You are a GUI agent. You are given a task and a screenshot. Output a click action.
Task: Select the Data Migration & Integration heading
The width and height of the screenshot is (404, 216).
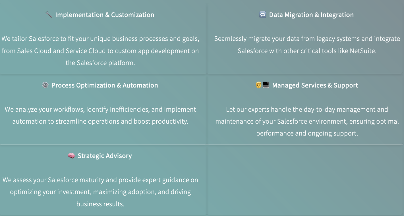pyautogui.click(x=311, y=15)
